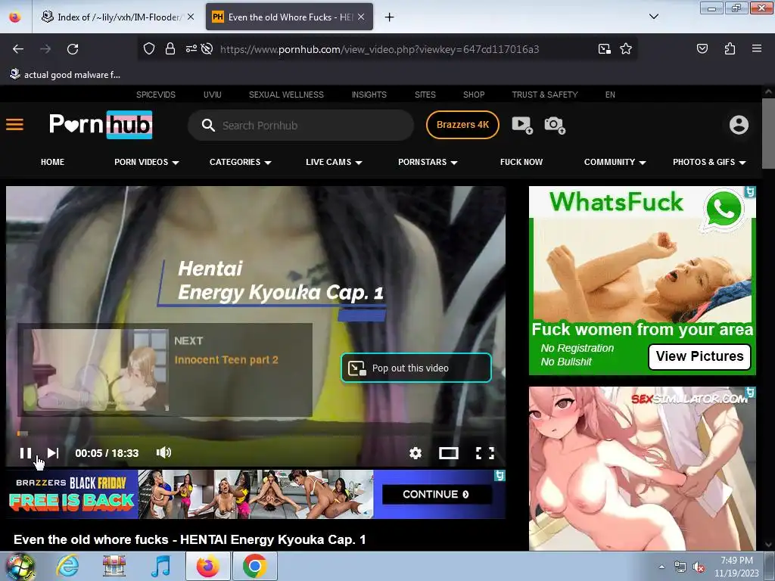The width and height of the screenshot is (775, 581).
Task: Bookmark this page with the star icon
Action: click(626, 48)
